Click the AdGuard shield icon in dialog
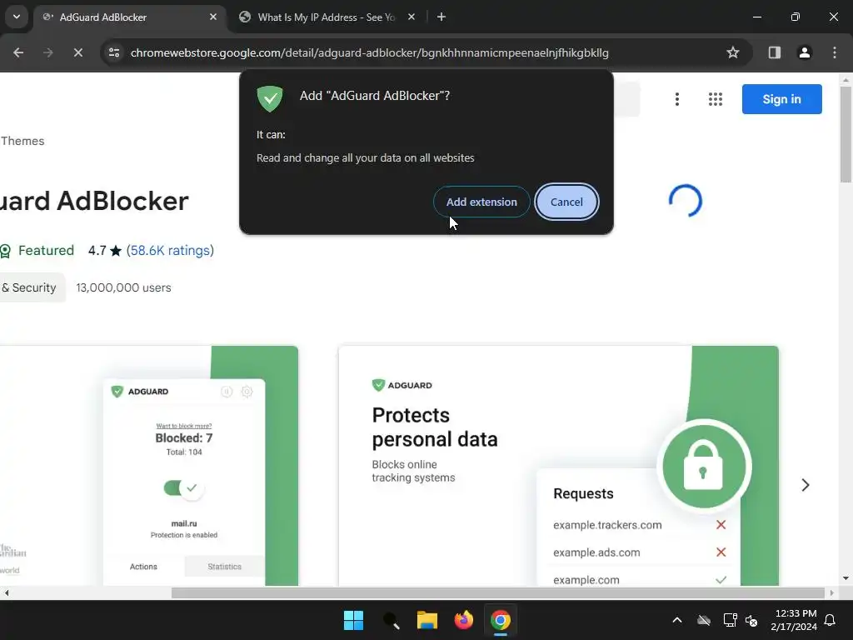 coord(270,98)
